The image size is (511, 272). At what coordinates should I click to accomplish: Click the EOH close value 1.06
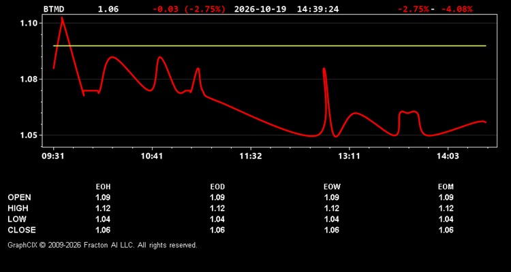pyautogui.click(x=103, y=230)
